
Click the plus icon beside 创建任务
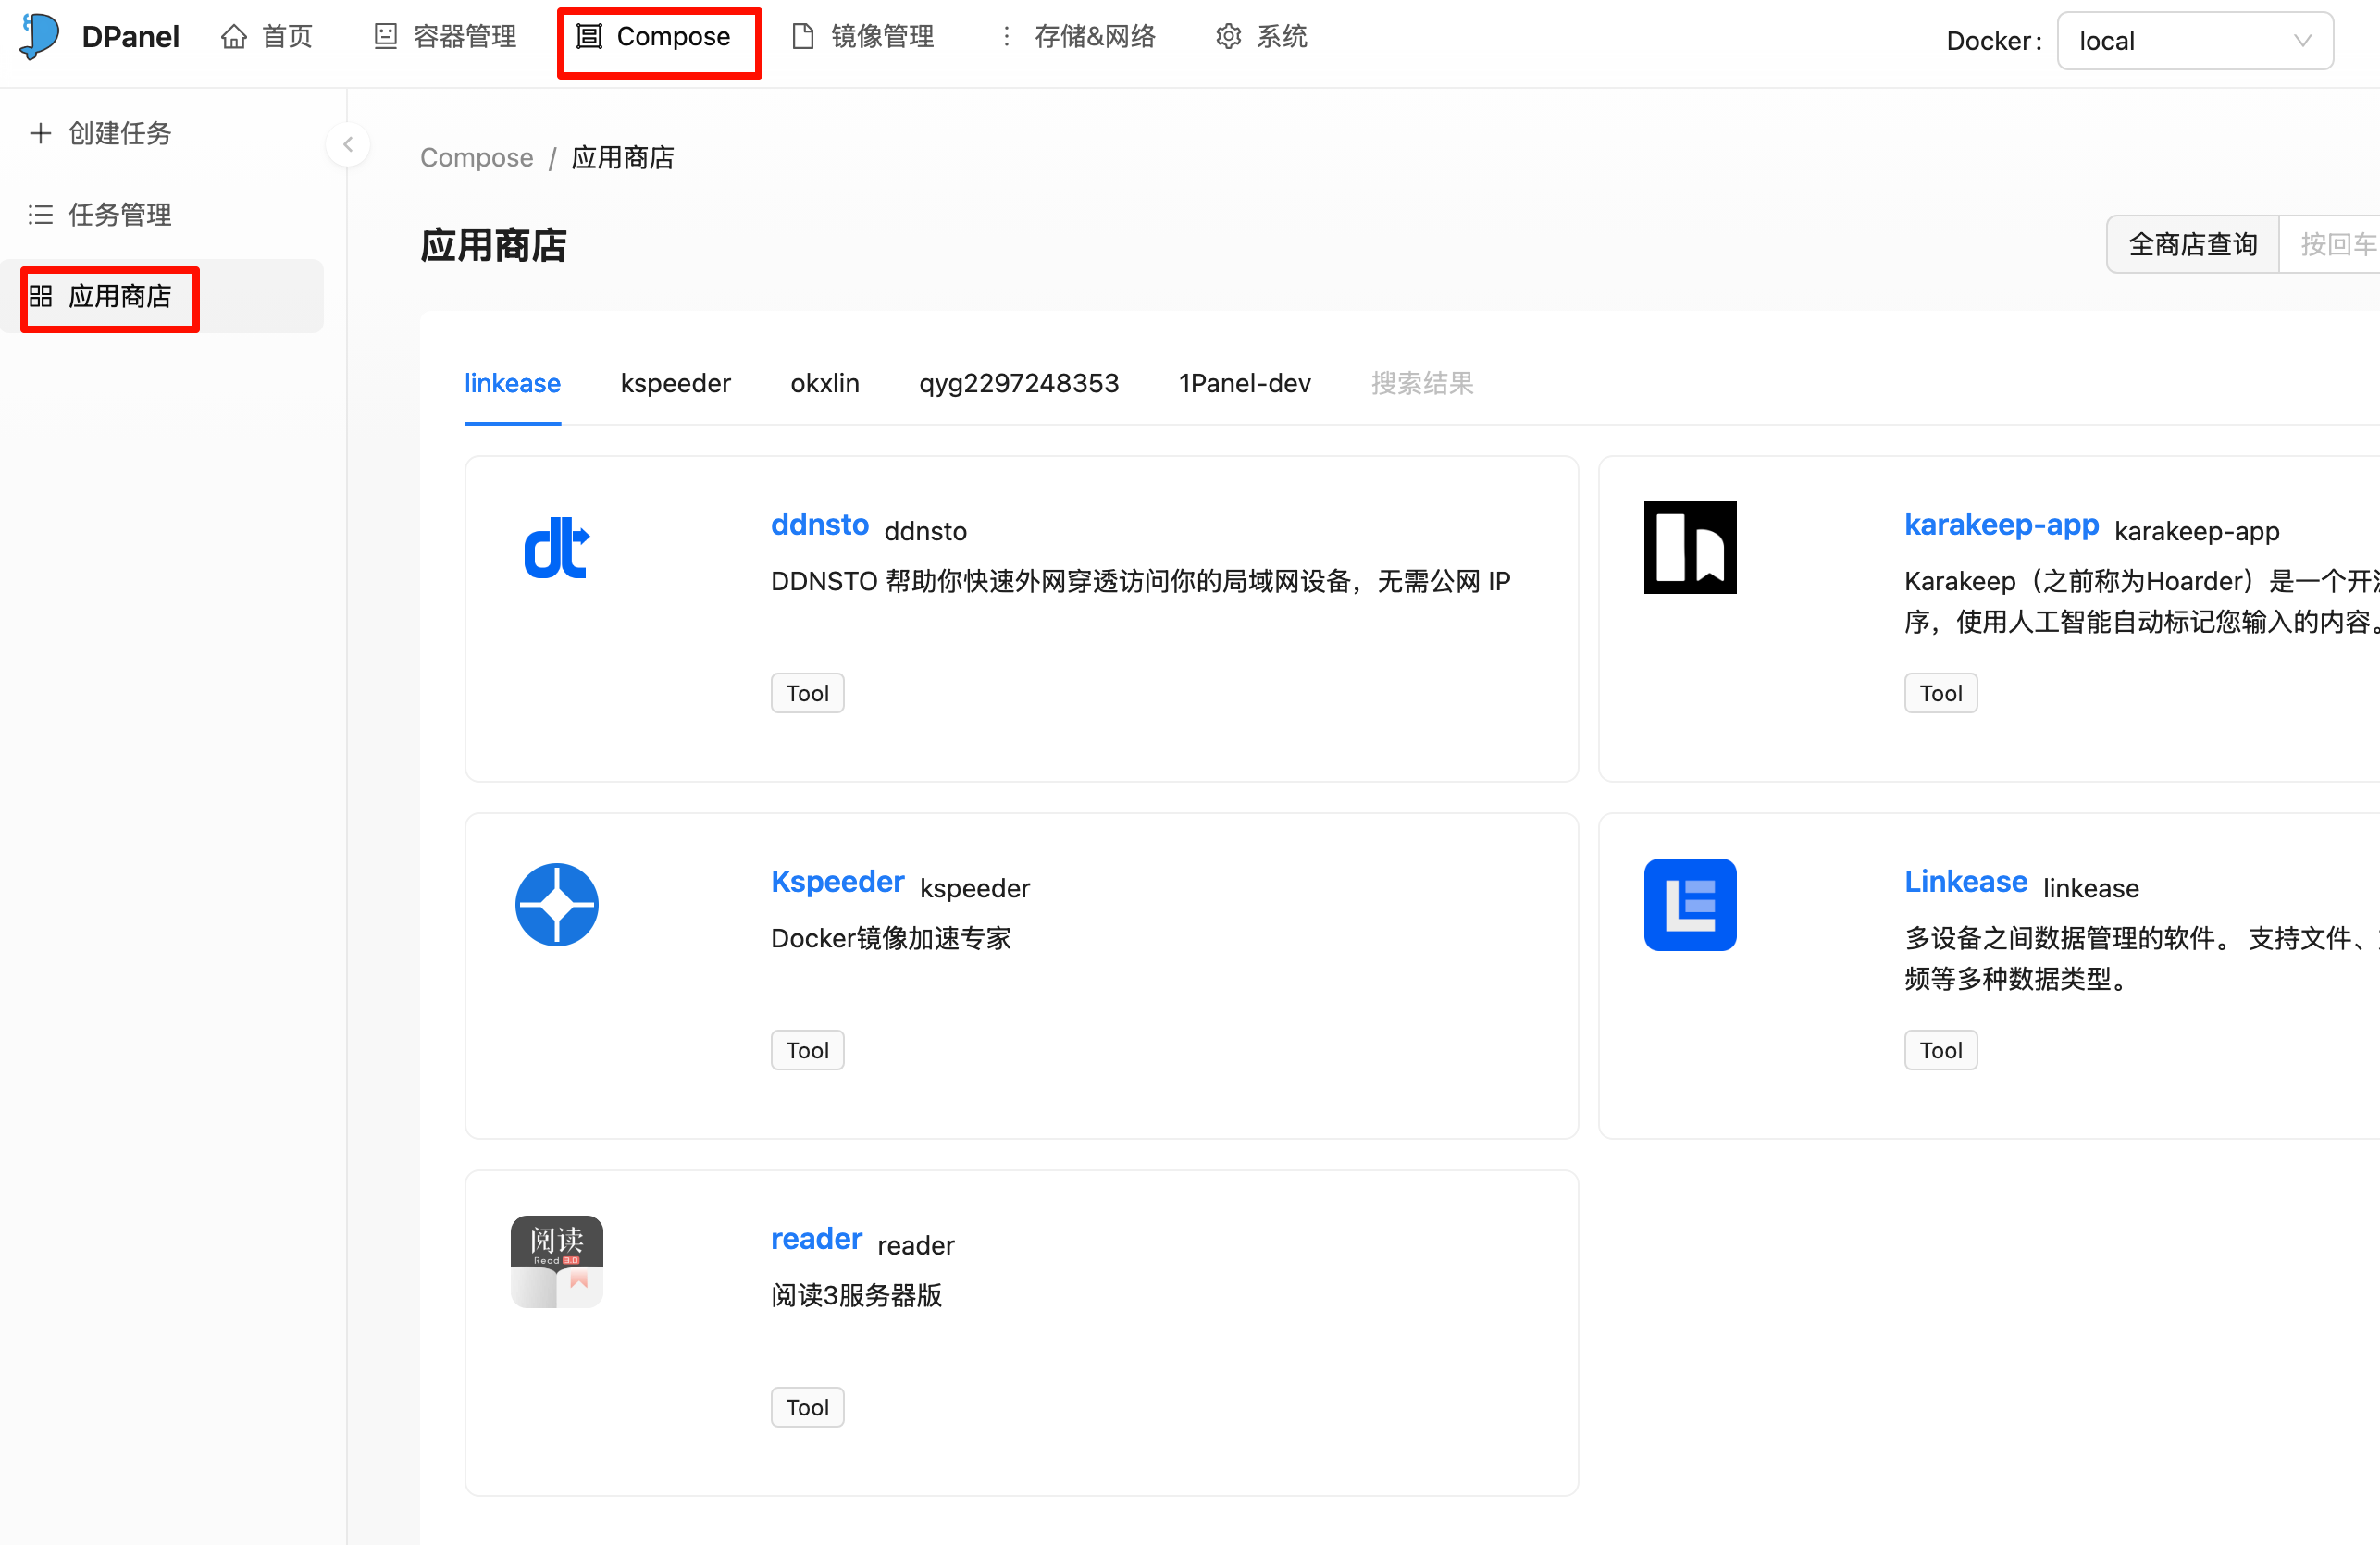tap(40, 133)
